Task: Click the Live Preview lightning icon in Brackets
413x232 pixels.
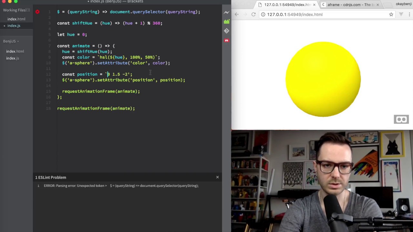Action: (227, 12)
